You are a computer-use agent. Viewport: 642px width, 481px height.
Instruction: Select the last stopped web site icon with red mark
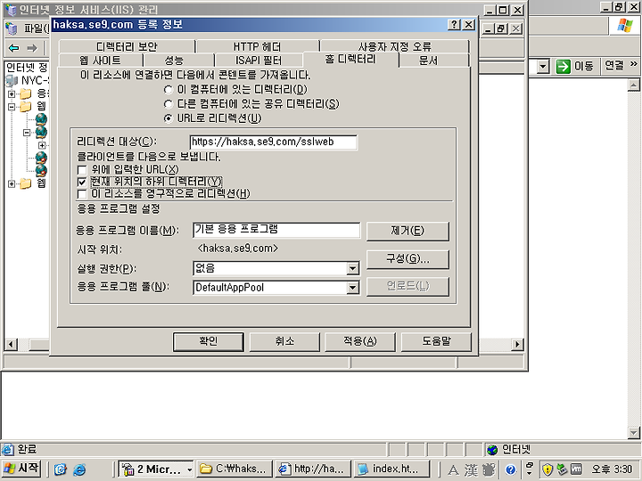(x=41, y=170)
